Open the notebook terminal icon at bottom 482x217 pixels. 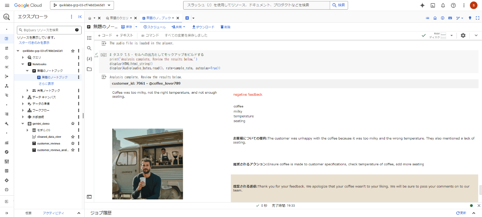point(89,197)
